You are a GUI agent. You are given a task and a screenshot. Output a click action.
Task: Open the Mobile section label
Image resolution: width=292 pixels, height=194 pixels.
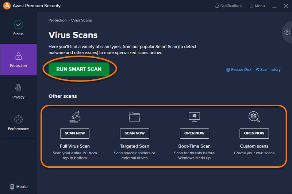[x=22, y=187]
